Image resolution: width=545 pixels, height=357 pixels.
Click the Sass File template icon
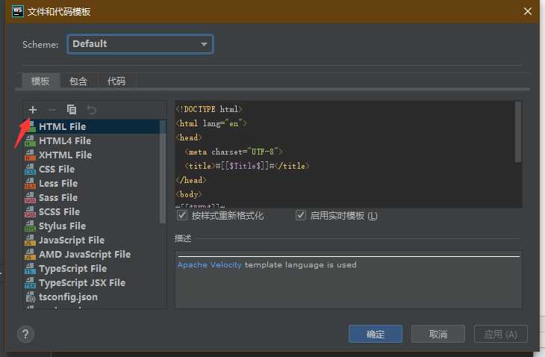coord(31,198)
